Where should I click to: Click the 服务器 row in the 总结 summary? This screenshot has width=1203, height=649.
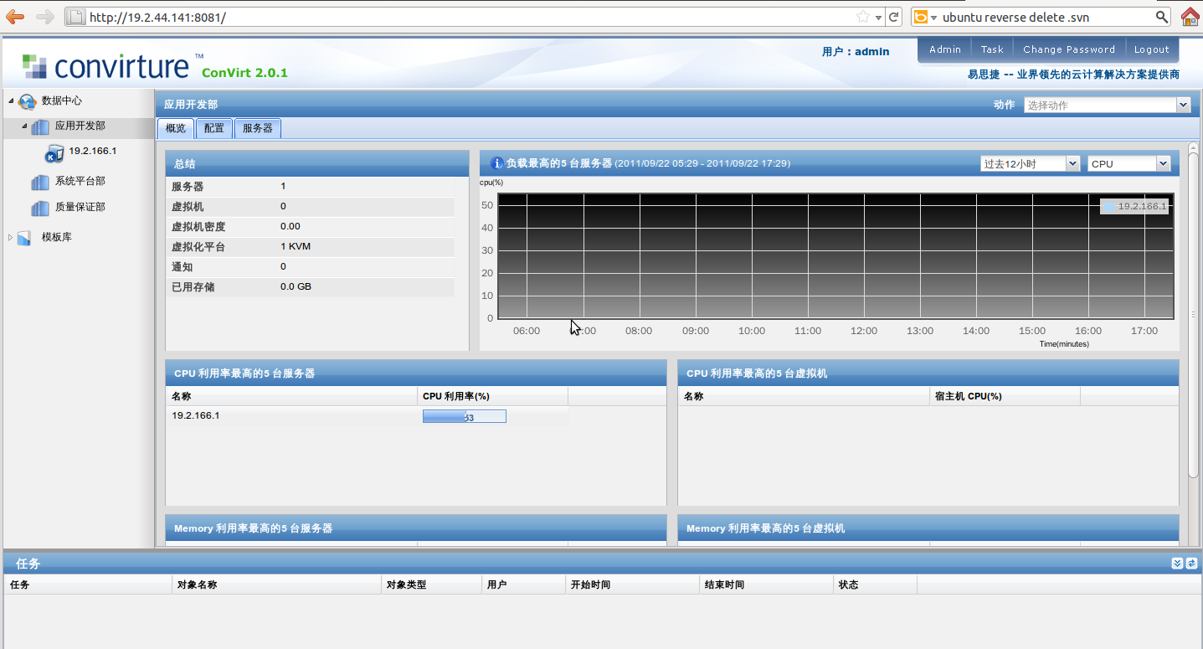pos(310,186)
